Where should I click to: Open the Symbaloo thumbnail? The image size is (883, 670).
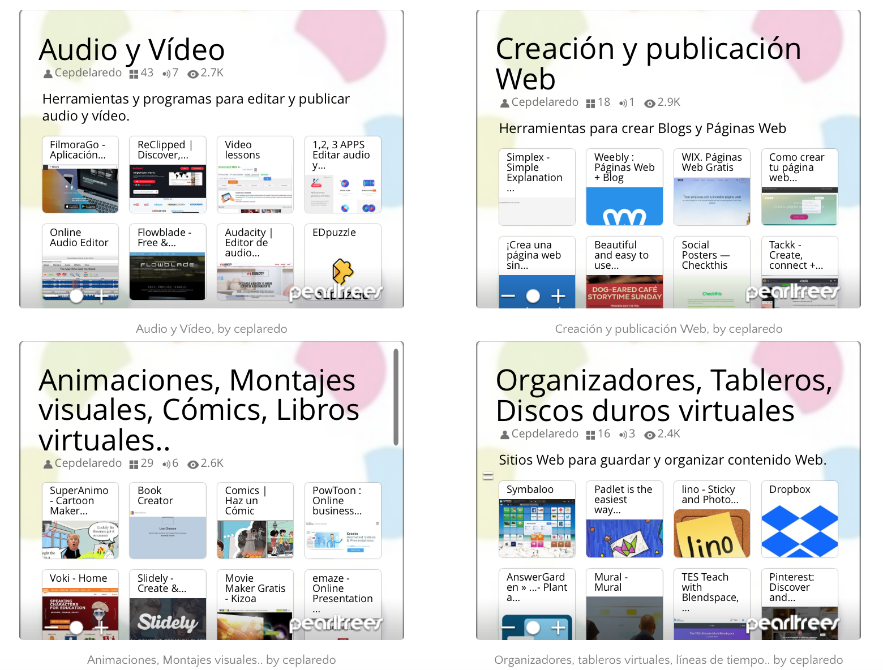coord(537,528)
